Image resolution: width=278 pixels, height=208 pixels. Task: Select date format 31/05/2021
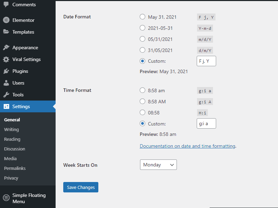click(x=142, y=50)
